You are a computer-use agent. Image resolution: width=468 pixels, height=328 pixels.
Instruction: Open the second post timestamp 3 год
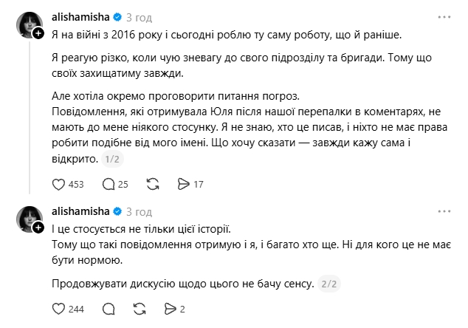click(139, 212)
